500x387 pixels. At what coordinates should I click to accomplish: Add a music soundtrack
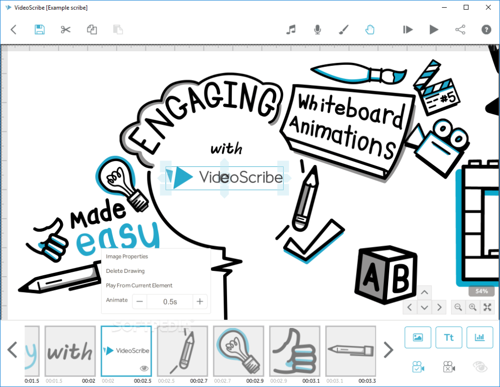[291, 30]
